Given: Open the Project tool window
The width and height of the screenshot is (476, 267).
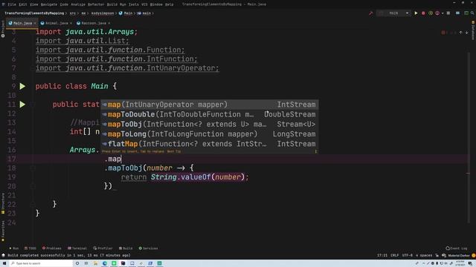Looking at the screenshot, I should tap(3, 29).
